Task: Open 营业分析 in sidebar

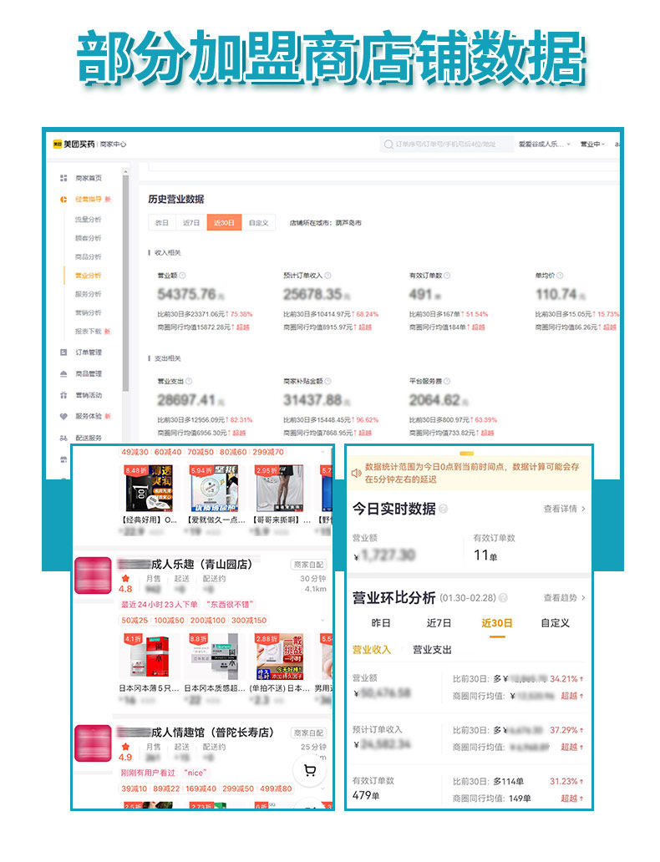Action: (x=89, y=276)
